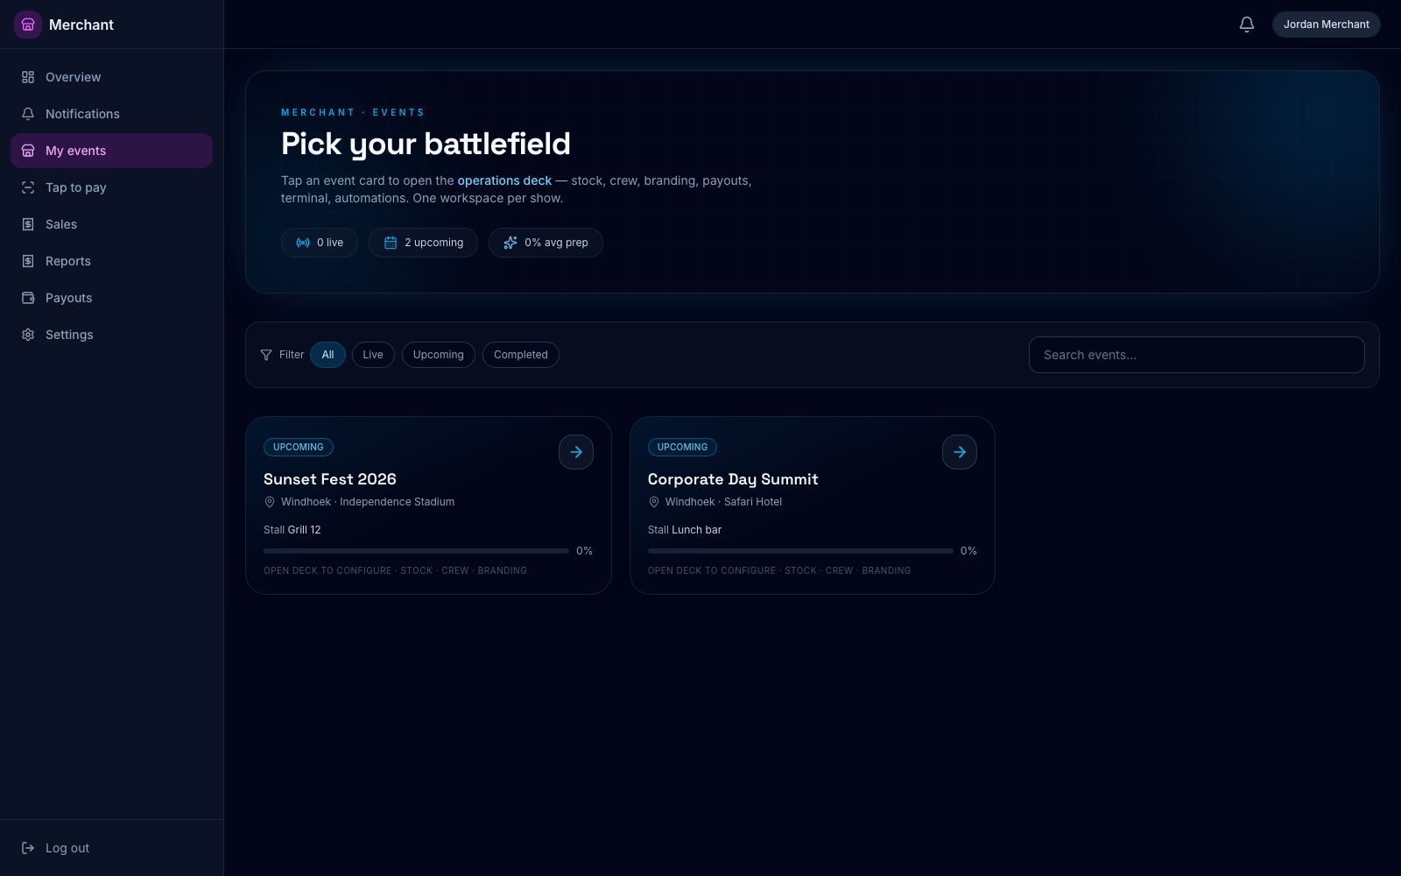Click the Log out button
Screen dimensions: 1401x876
click(x=111, y=848)
